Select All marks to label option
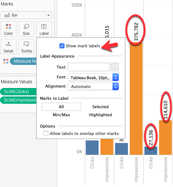The image size is (173, 187). point(61,107)
